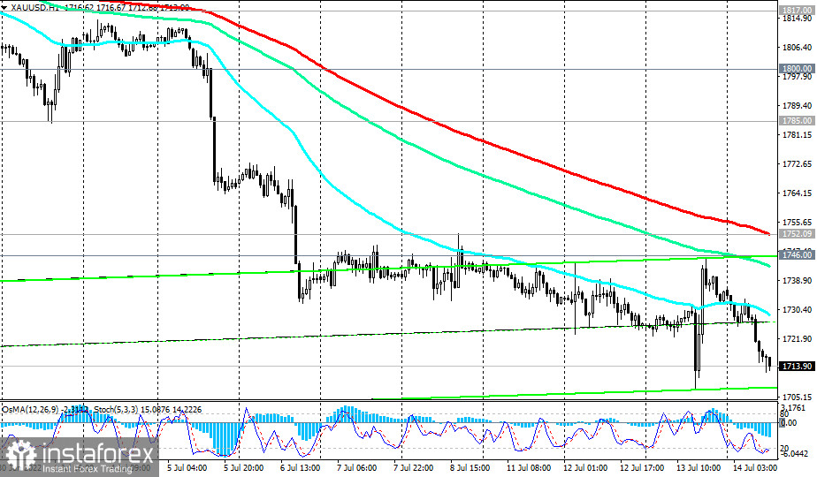Click the 7 Jul 06:00 time label
The height and width of the screenshot is (477, 817).
click(x=357, y=468)
